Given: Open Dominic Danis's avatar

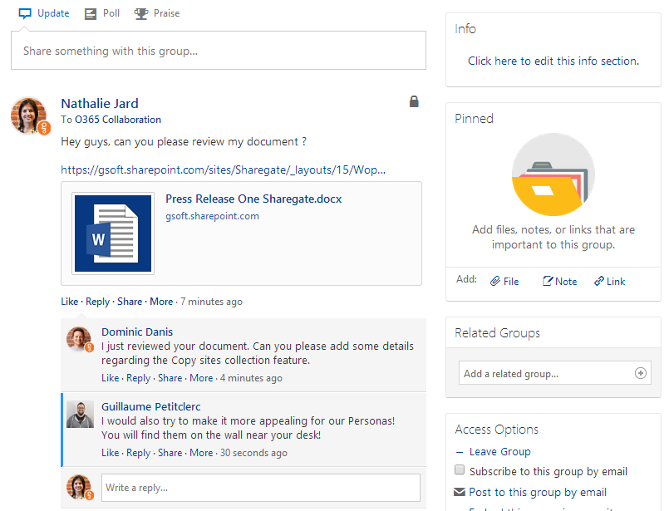Looking at the screenshot, I should [x=79, y=339].
